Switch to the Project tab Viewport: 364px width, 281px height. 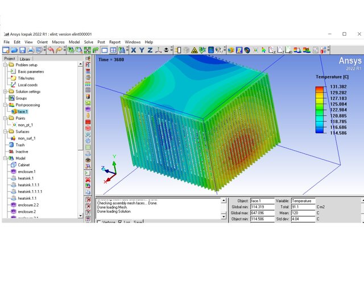(10, 59)
